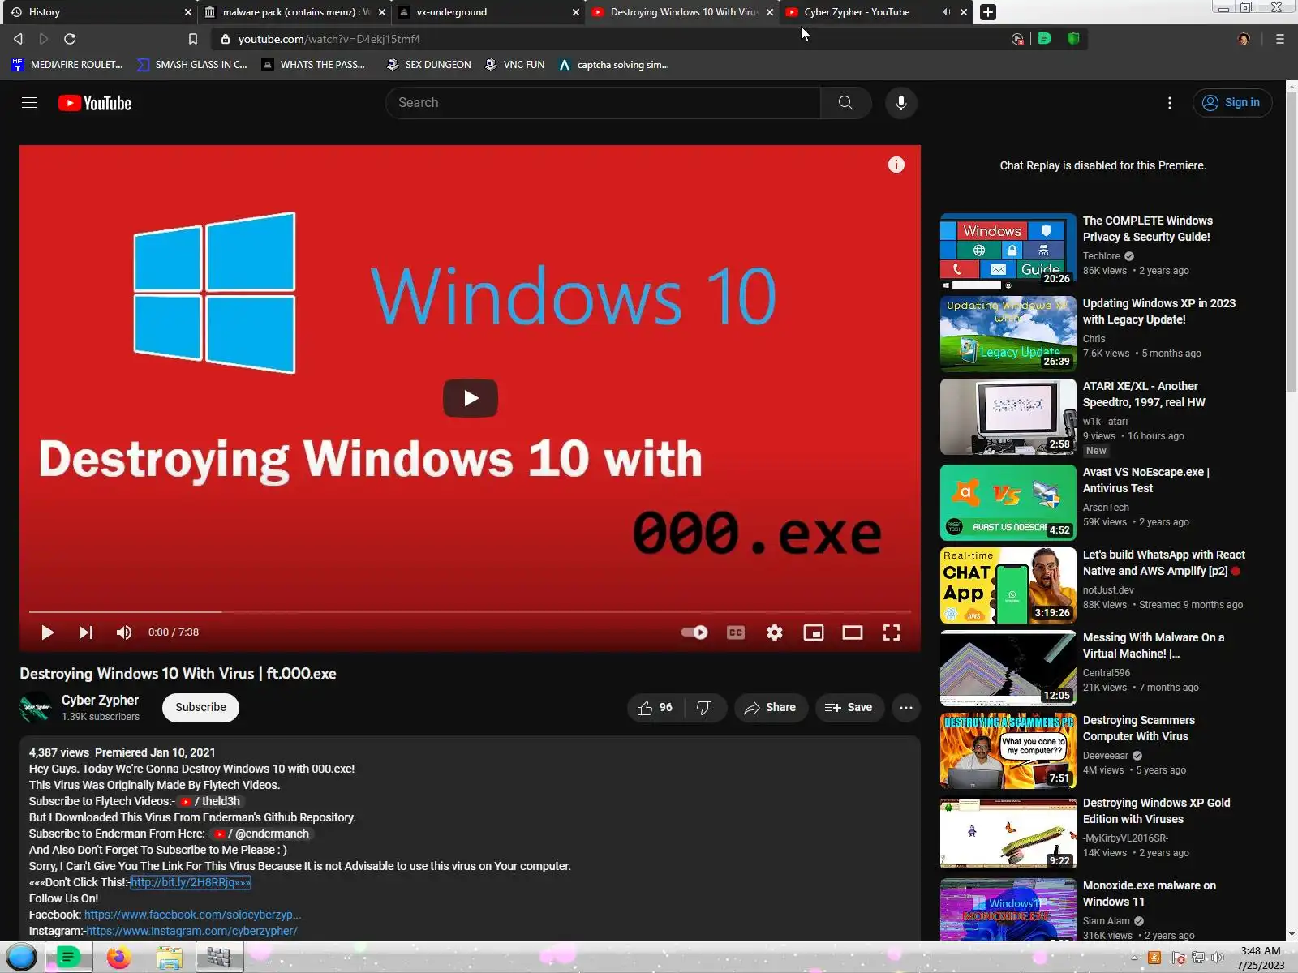1298x973 pixels.
Task: Open the system volume tray icon
Action: 1217,958
